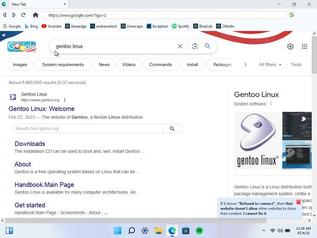Screen dimensions: 317x238
Task: Open the Youtube bookmark
Action: tap(51, 26)
